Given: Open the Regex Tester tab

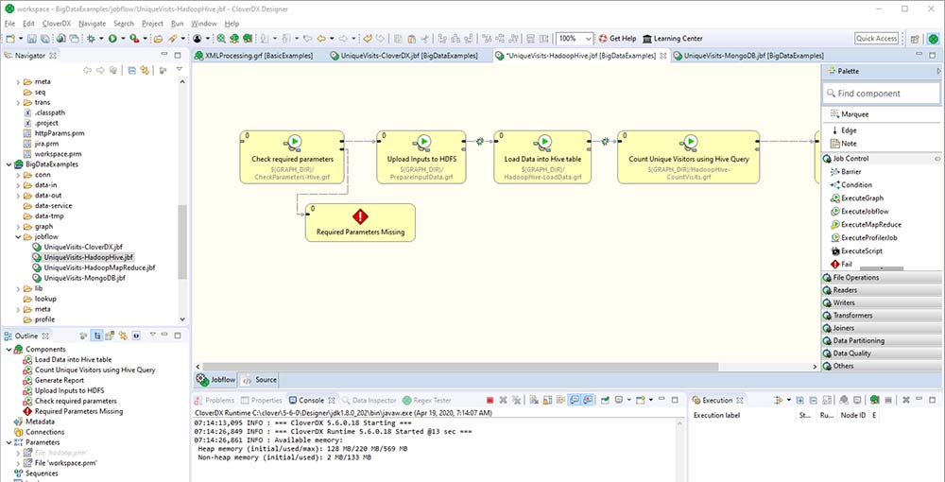Looking at the screenshot, I should (x=427, y=400).
